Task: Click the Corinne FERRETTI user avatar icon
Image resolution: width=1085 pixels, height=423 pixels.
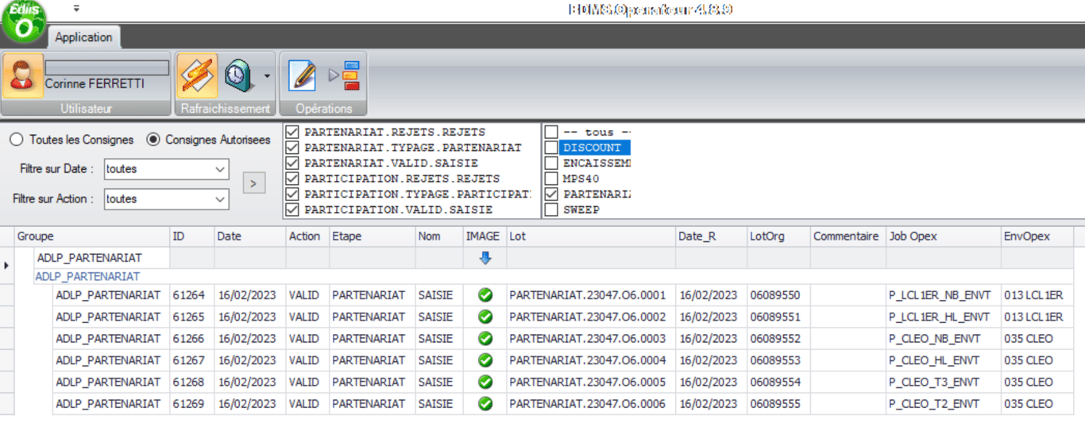Action: click(x=22, y=75)
